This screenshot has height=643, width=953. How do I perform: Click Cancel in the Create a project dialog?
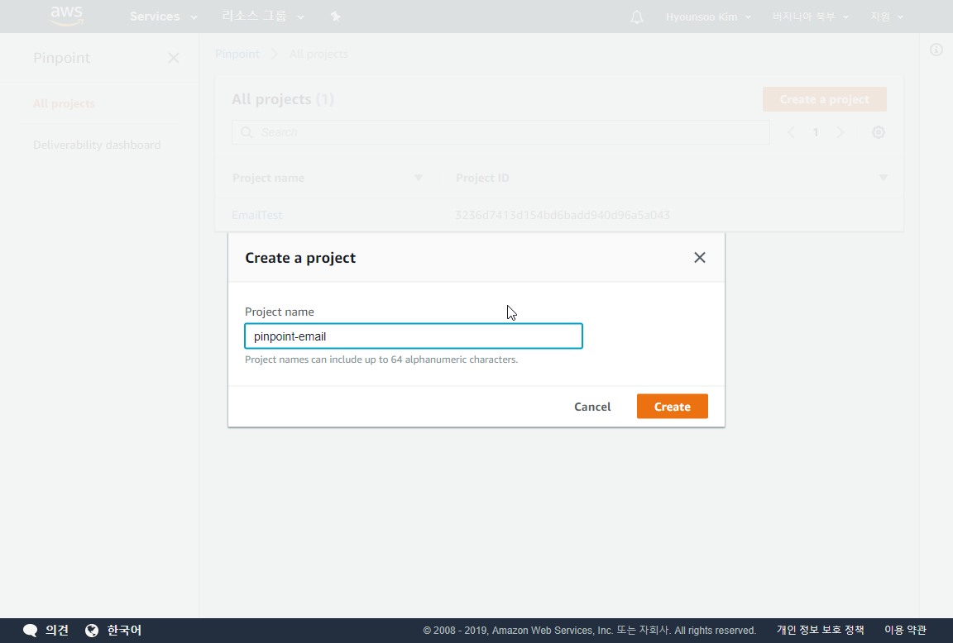point(592,407)
